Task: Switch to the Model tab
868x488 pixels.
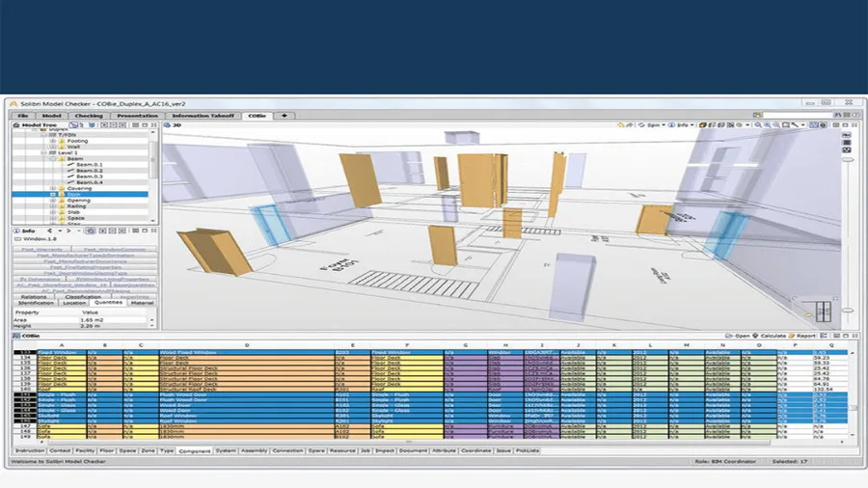Action: [x=51, y=116]
